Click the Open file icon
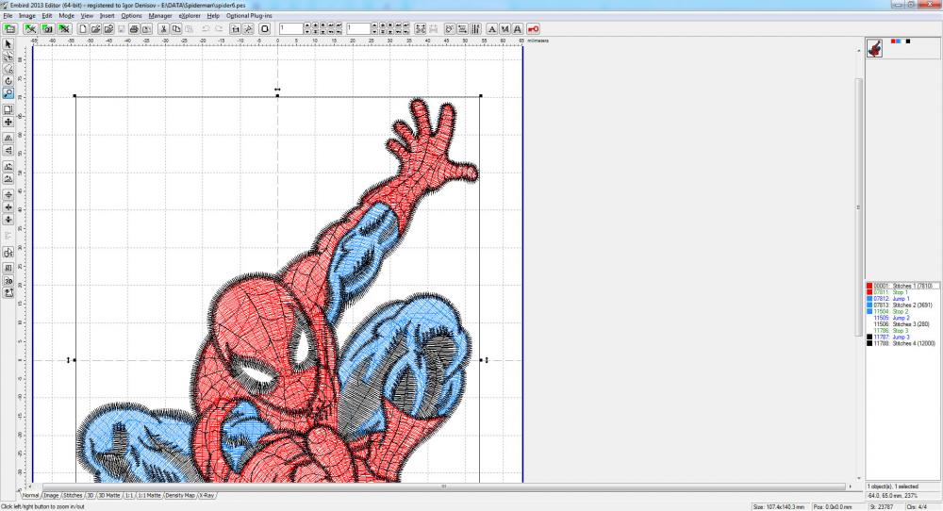Image resolution: width=943 pixels, height=511 pixels. pos(95,29)
